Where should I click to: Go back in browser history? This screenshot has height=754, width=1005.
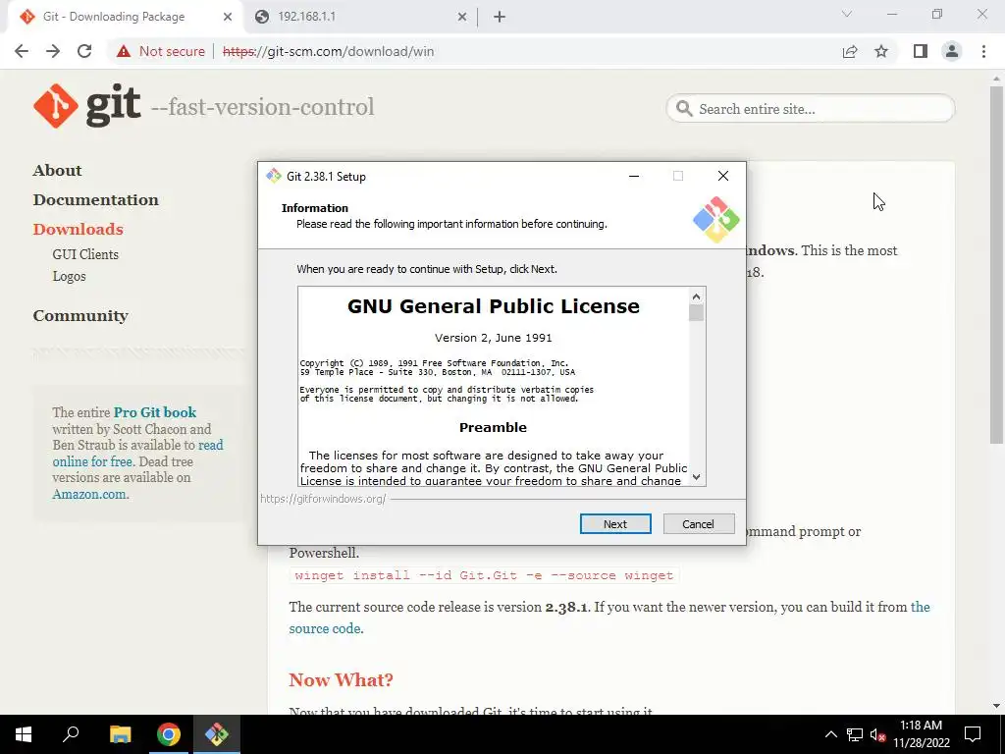pyautogui.click(x=22, y=51)
